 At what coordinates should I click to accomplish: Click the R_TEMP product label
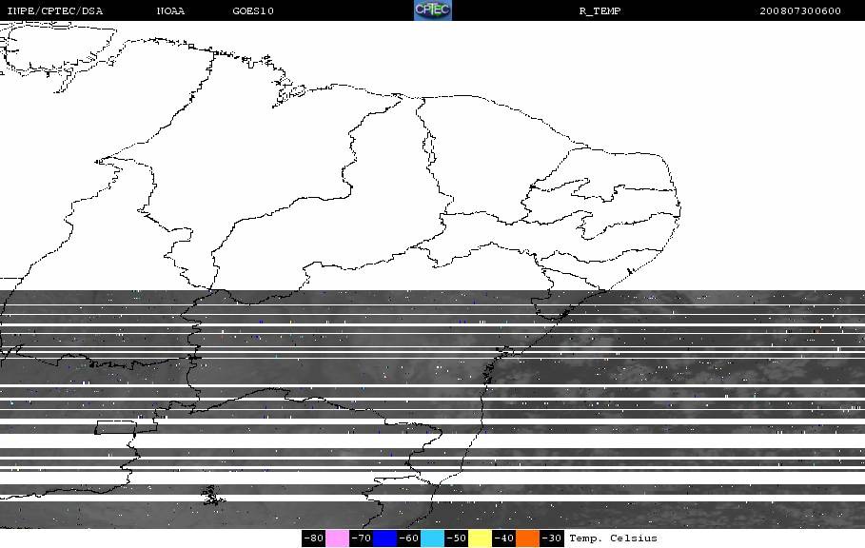600,11
